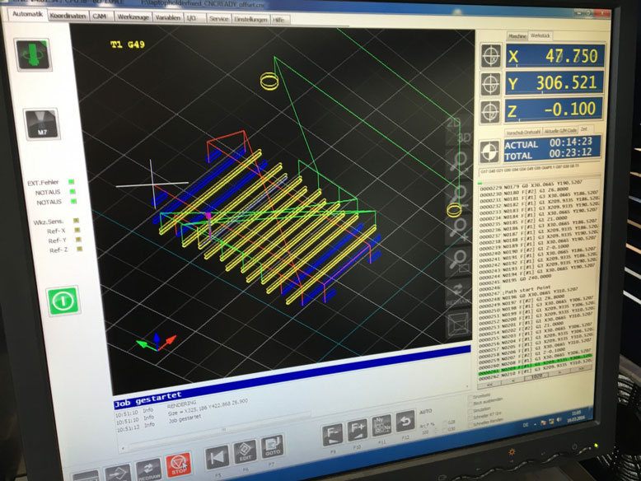The image size is (641, 481).
Task: Click the Y position display 306.521
Action: click(554, 83)
